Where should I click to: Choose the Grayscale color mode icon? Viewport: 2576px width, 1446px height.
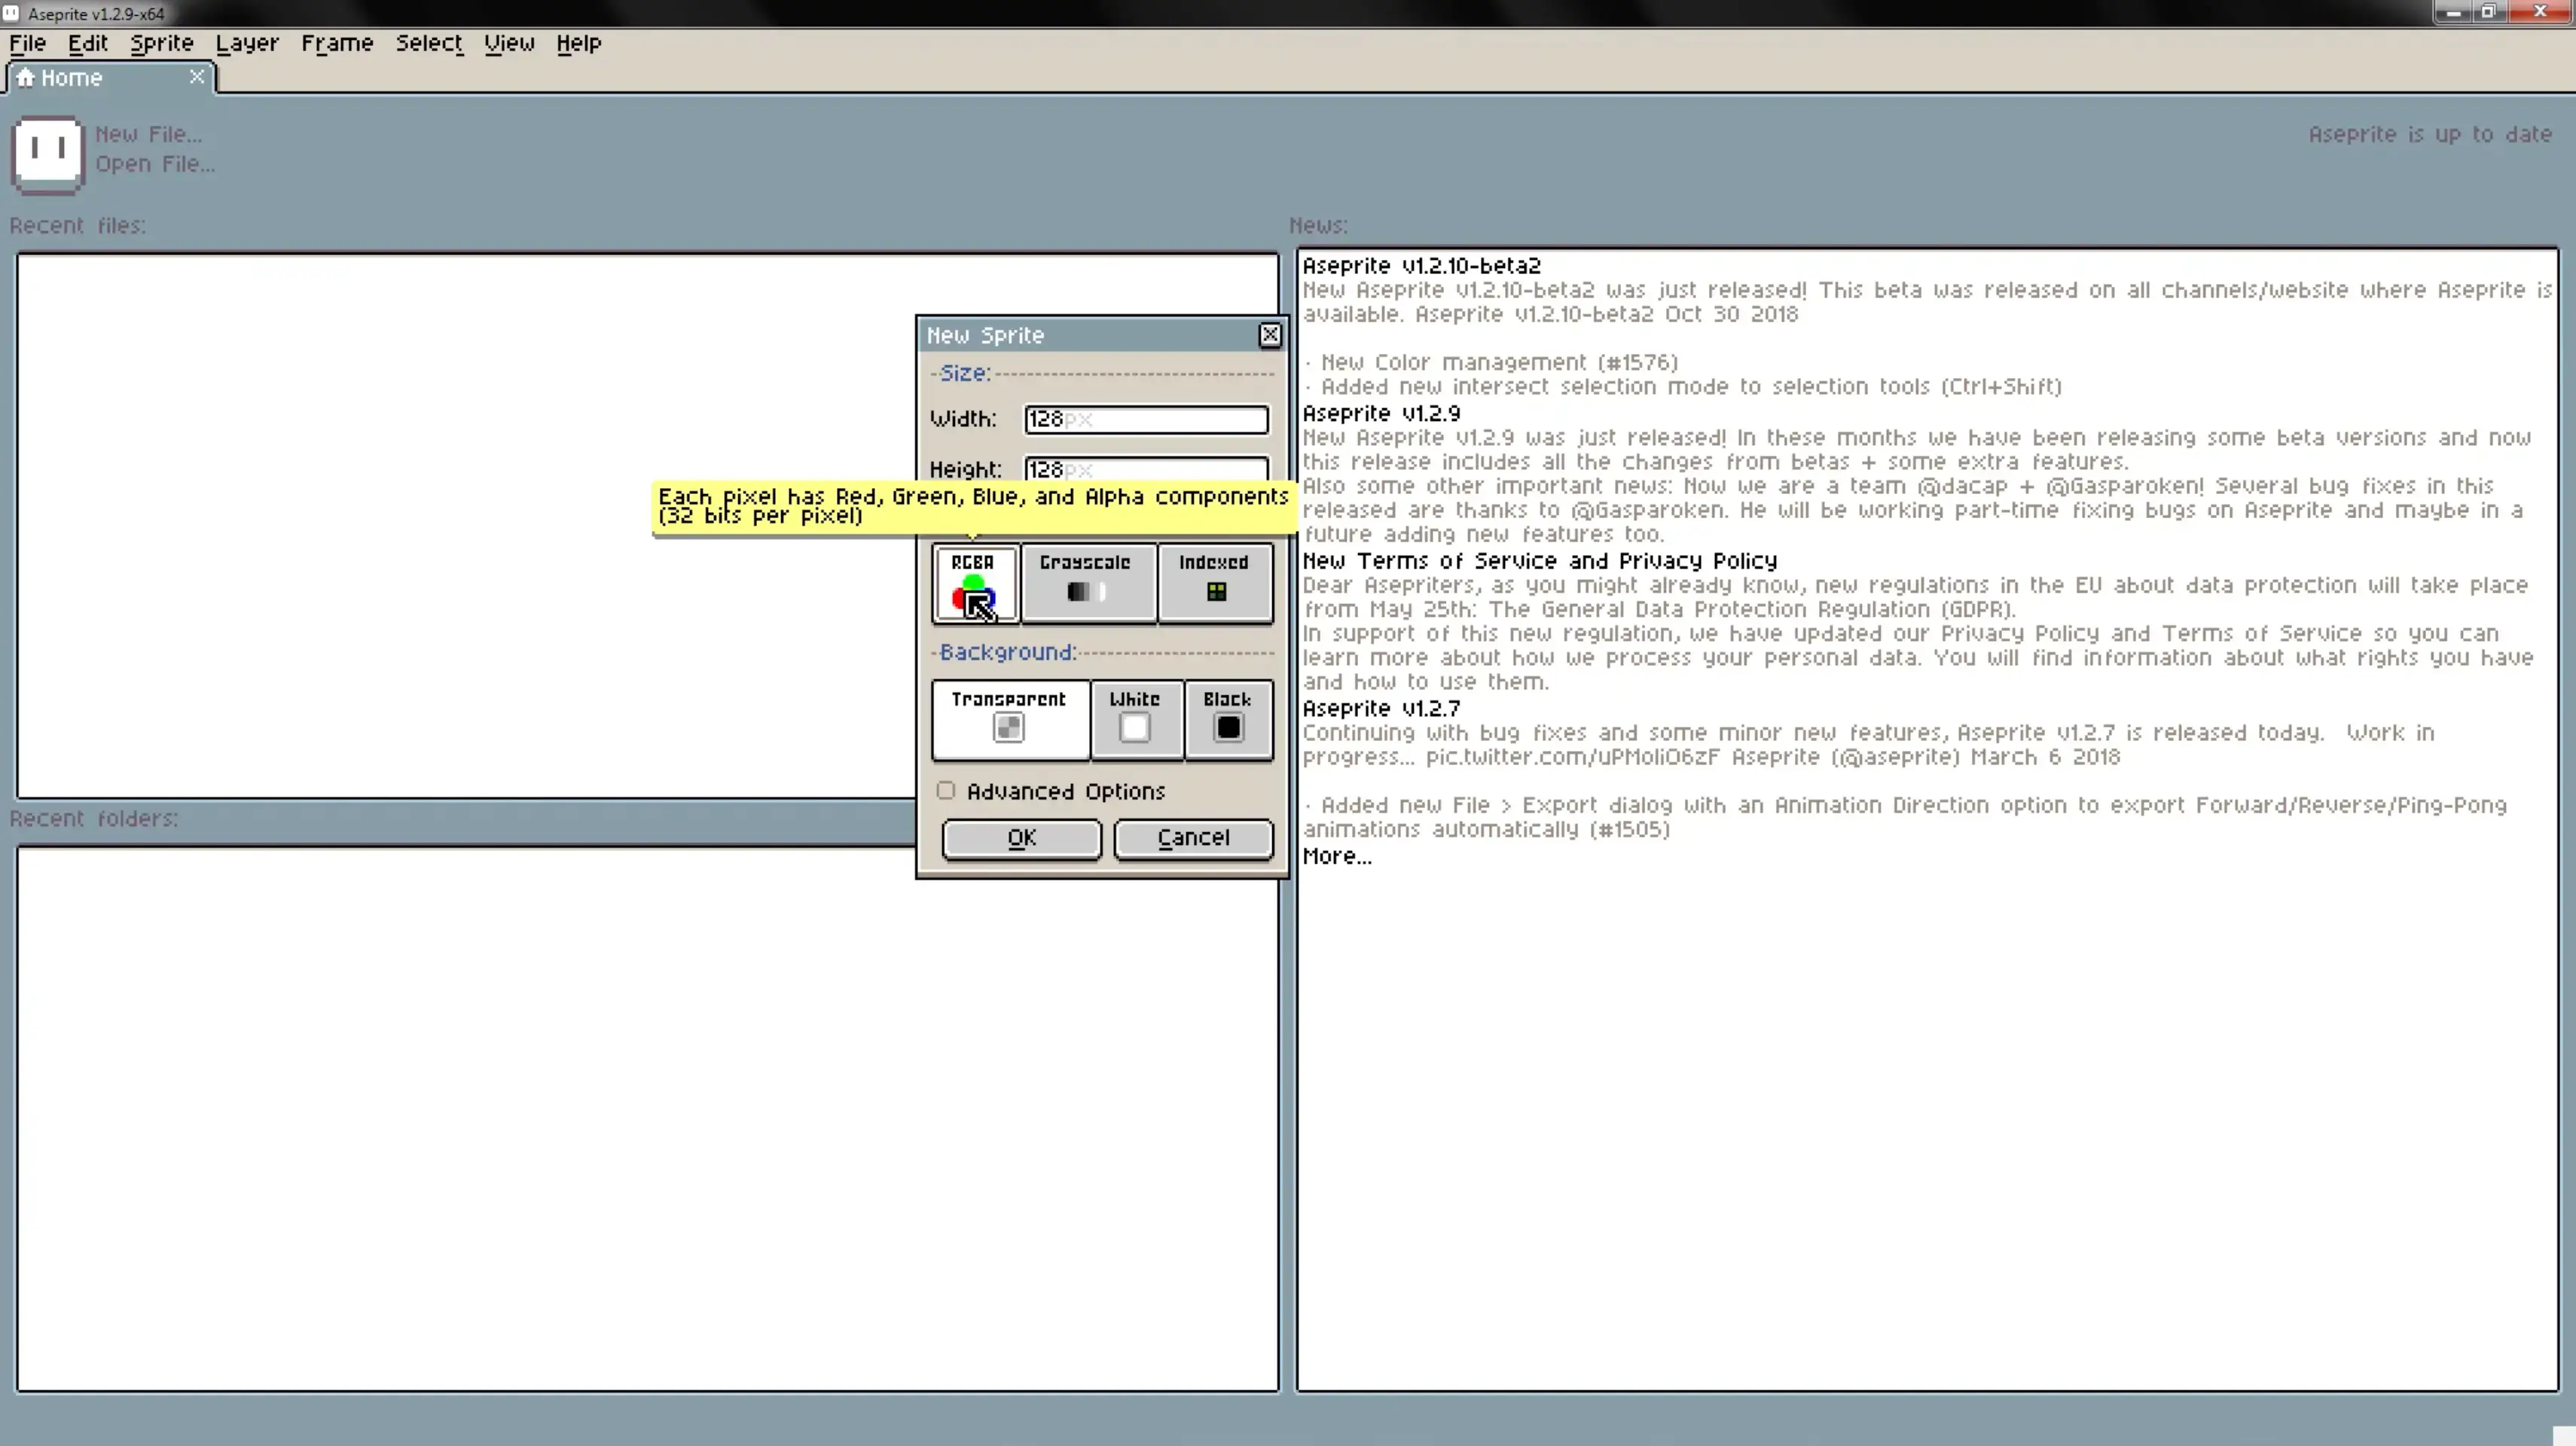pos(1086,592)
